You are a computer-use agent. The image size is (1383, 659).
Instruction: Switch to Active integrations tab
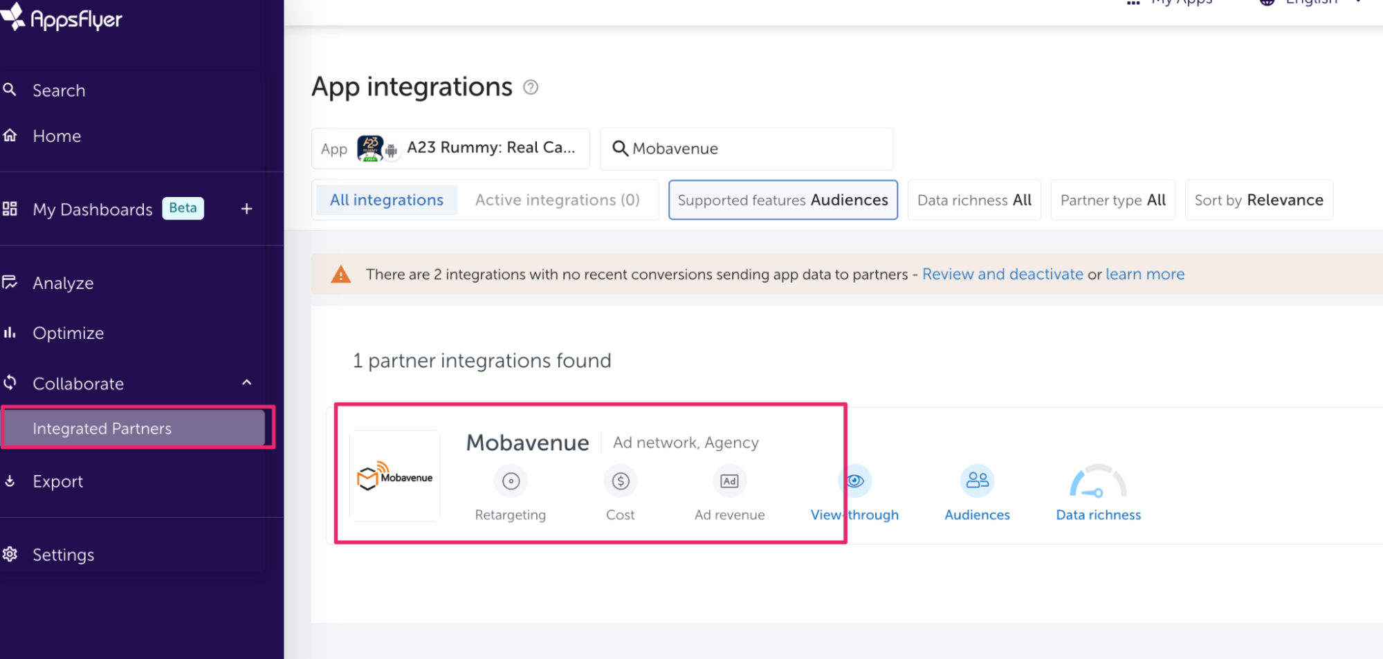click(557, 201)
